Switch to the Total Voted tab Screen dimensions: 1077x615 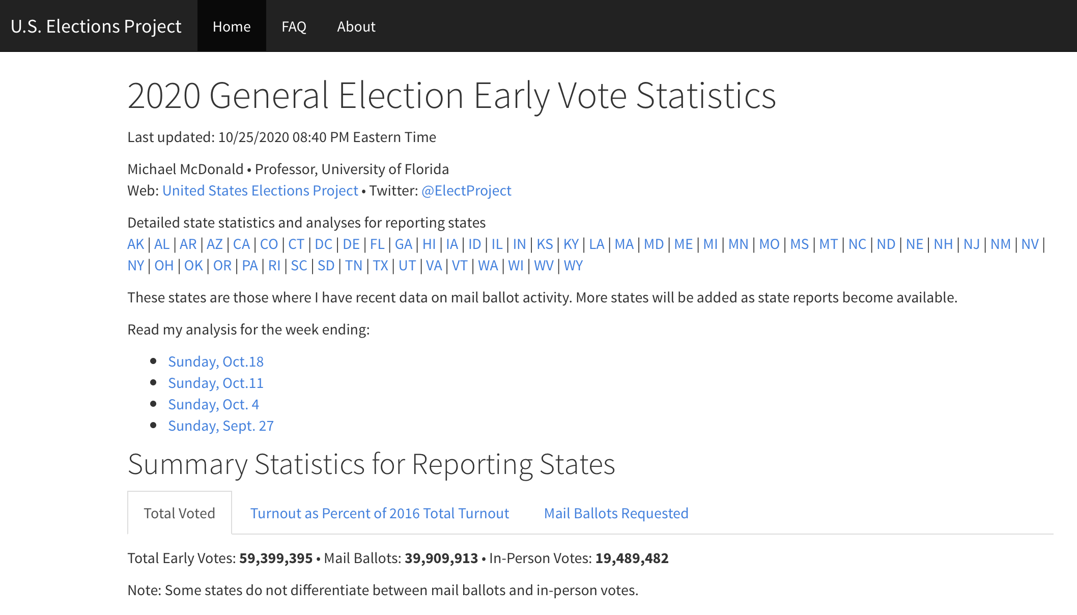(x=179, y=513)
